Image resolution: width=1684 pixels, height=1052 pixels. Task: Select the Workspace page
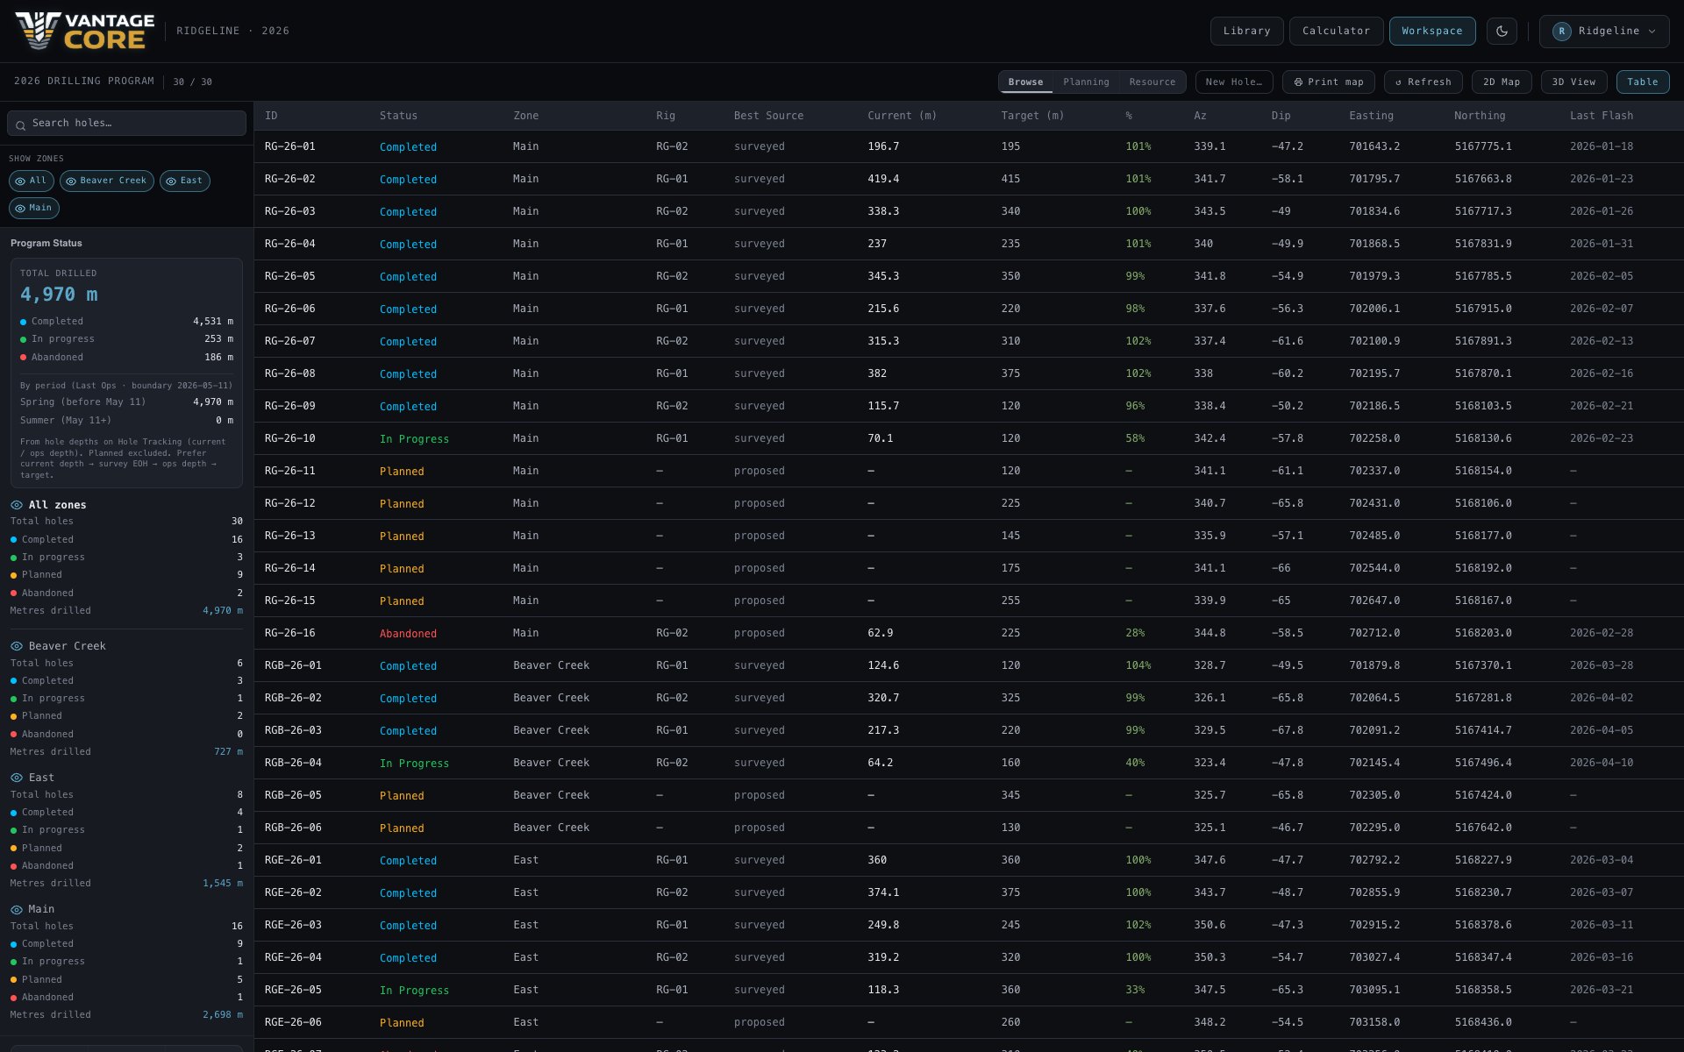point(1431,31)
